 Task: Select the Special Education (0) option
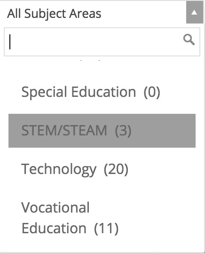[x=102, y=92]
